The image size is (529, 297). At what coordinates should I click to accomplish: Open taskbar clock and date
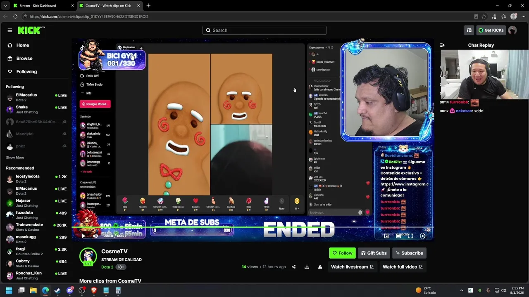(x=517, y=290)
